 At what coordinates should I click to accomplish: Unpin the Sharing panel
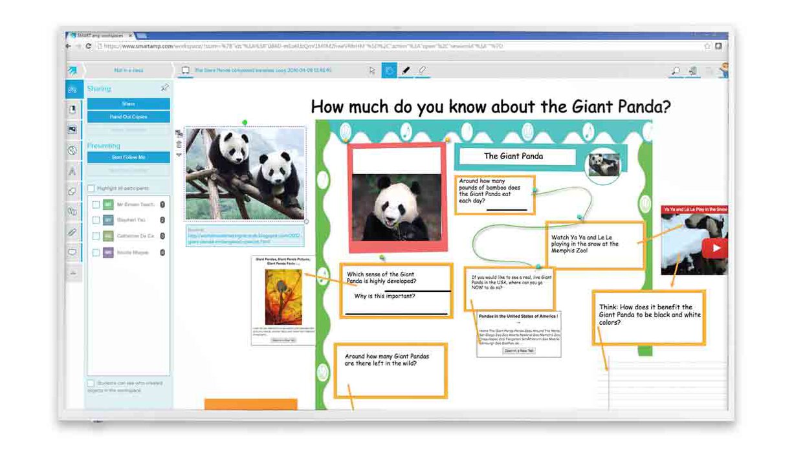(x=164, y=87)
